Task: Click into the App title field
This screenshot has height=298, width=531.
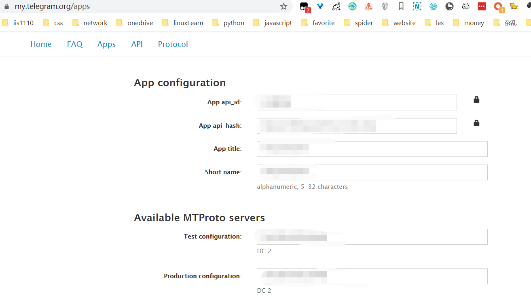Action: click(x=372, y=149)
